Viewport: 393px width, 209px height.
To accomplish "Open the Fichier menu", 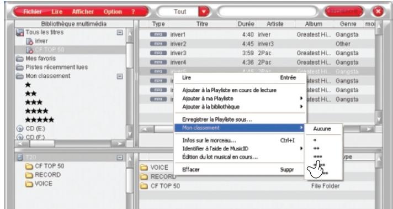I will click(x=33, y=12).
